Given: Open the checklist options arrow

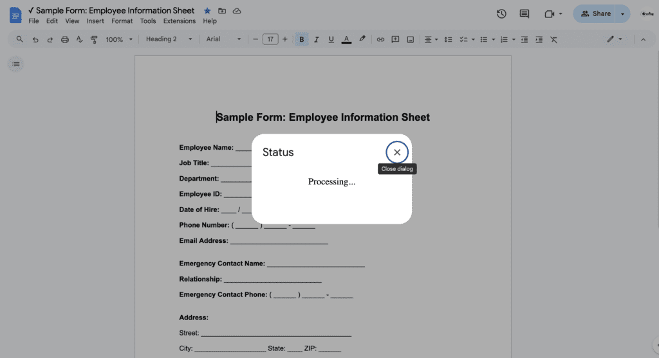Looking at the screenshot, I should [473, 39].
